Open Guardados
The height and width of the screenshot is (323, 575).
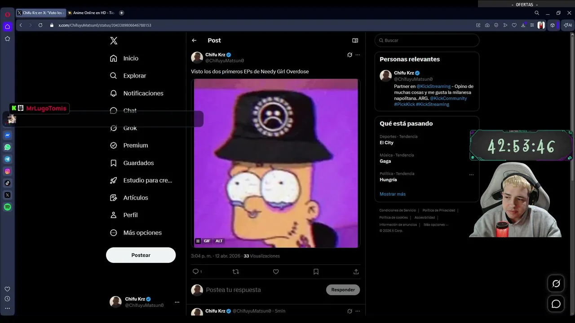(x=132, y=163)
